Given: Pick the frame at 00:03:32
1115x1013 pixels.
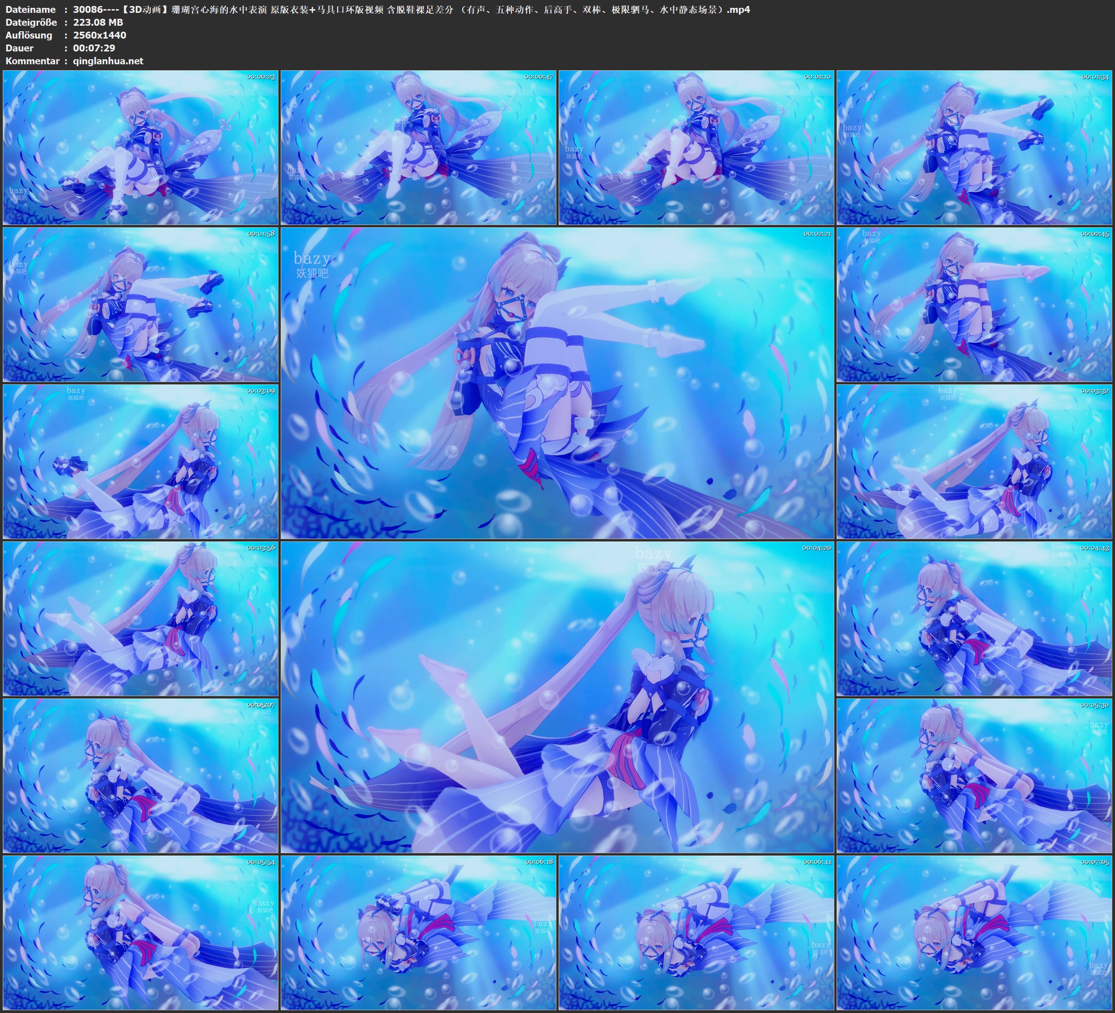Looking at the screenshot, I should pyautogui.click(x=974, y=461).
